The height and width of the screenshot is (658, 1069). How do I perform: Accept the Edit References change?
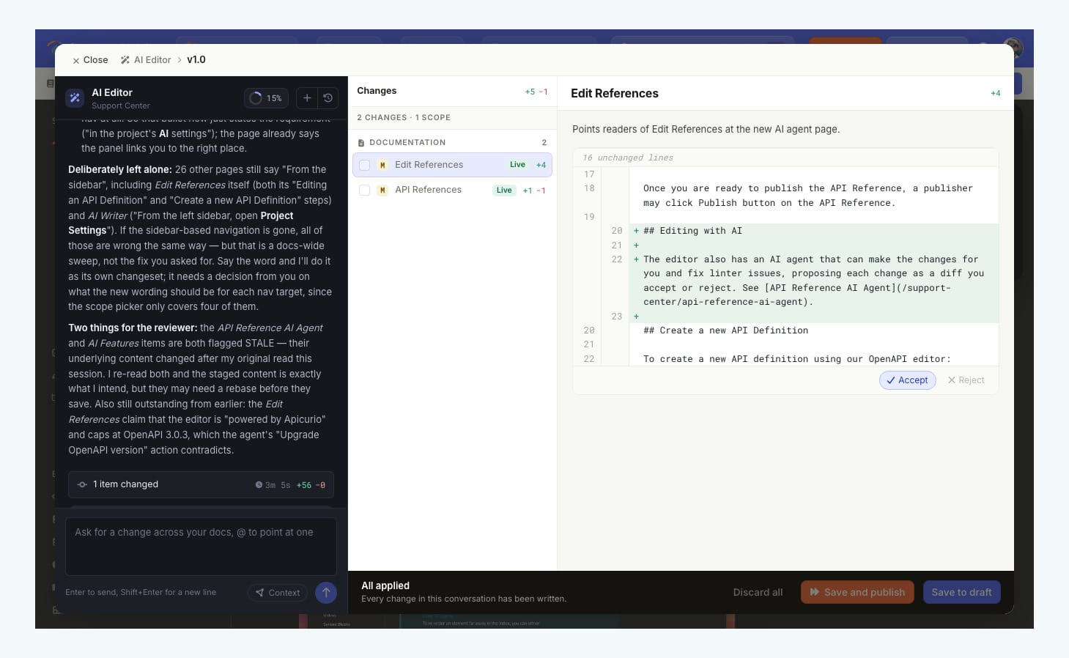pos(907,380)
